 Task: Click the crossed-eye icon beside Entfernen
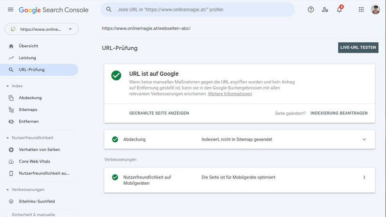tap(11, 122)
